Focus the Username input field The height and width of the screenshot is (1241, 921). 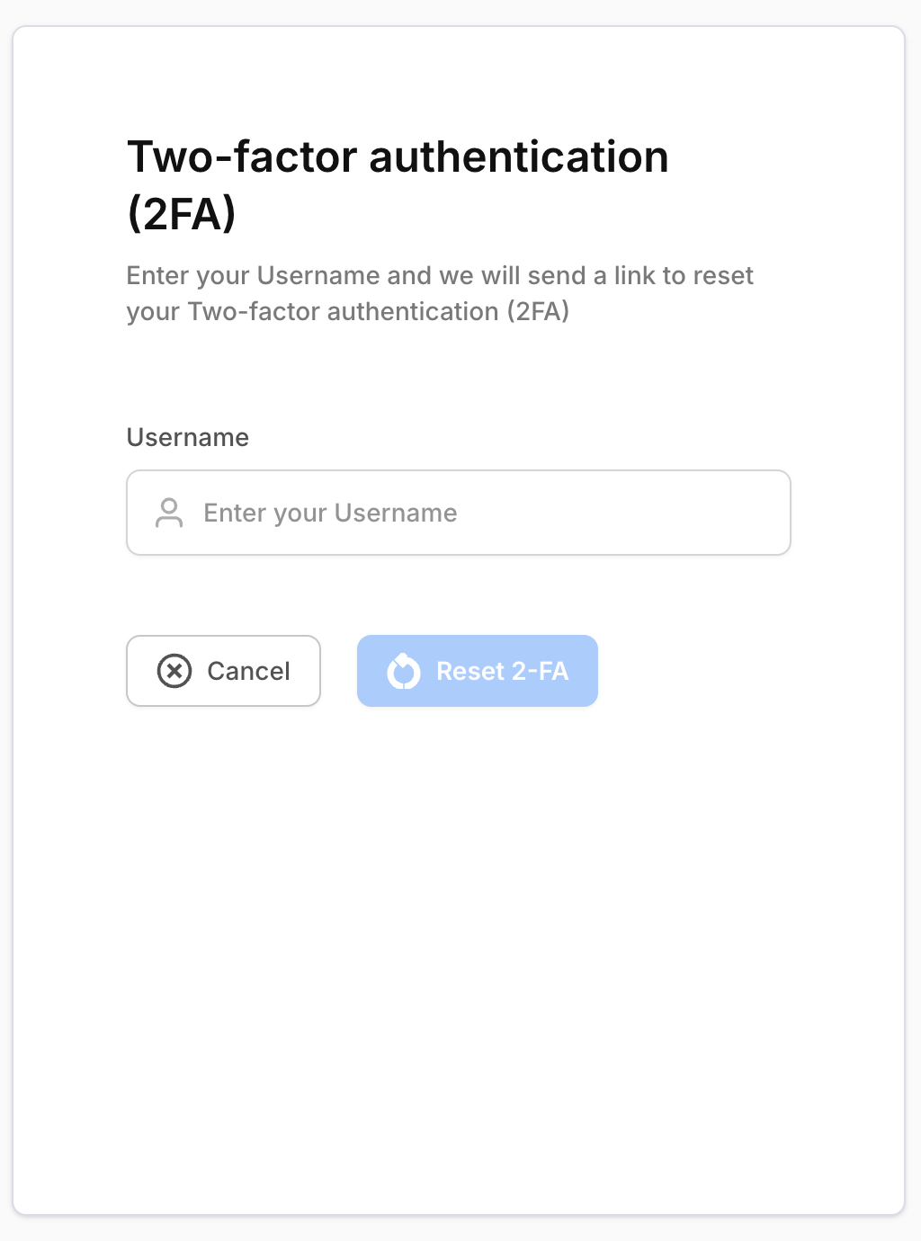pyautogui.click(x=459, y=513)
